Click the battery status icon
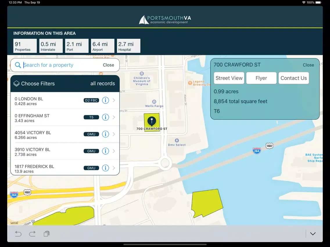 pos(318,3)
